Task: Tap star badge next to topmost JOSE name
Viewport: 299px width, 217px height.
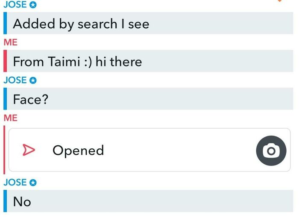Action: [x=33, y=5]
